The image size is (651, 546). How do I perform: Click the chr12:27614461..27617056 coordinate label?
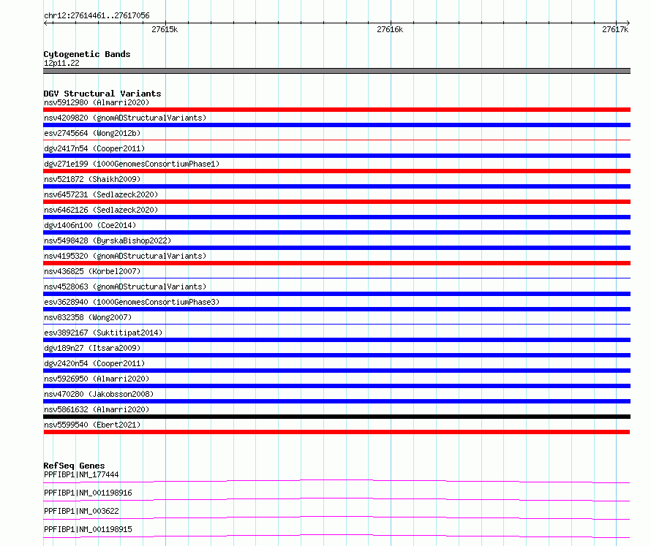pyautogui.click(x=97, y=15)
